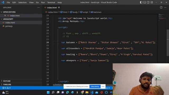Click batsmen breadcrumb segment

pyautogui.click(x=97, y=12)
